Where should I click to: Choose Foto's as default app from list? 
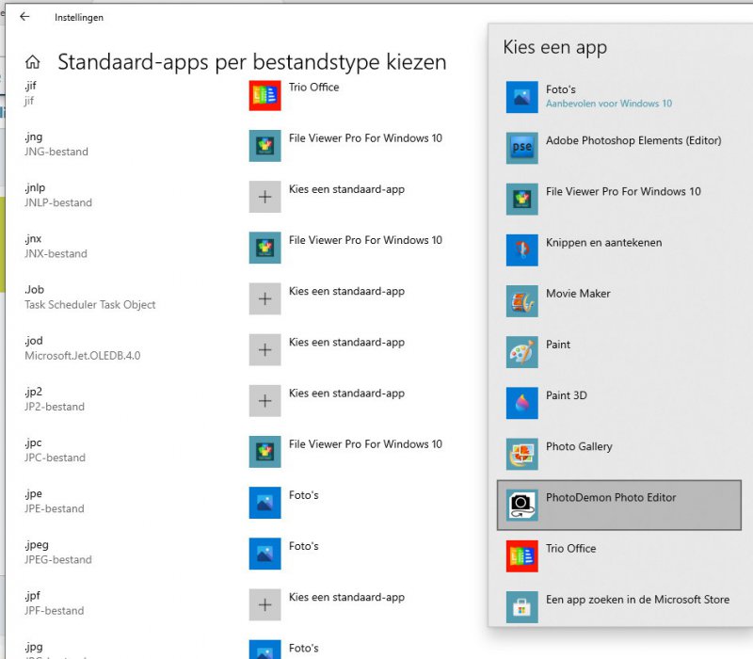pyautogui.click(x=619, y=97)
